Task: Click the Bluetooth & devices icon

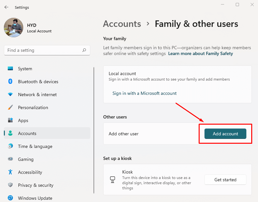Action: pos(10,82)
